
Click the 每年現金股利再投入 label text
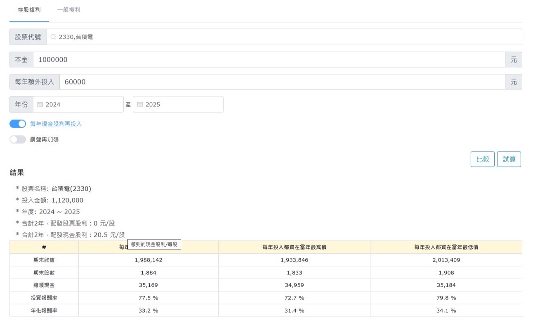point(56,124)
